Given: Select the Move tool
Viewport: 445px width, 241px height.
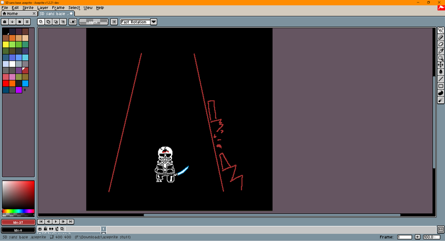Looking at the screenshot, I should [x=441, y=65].
